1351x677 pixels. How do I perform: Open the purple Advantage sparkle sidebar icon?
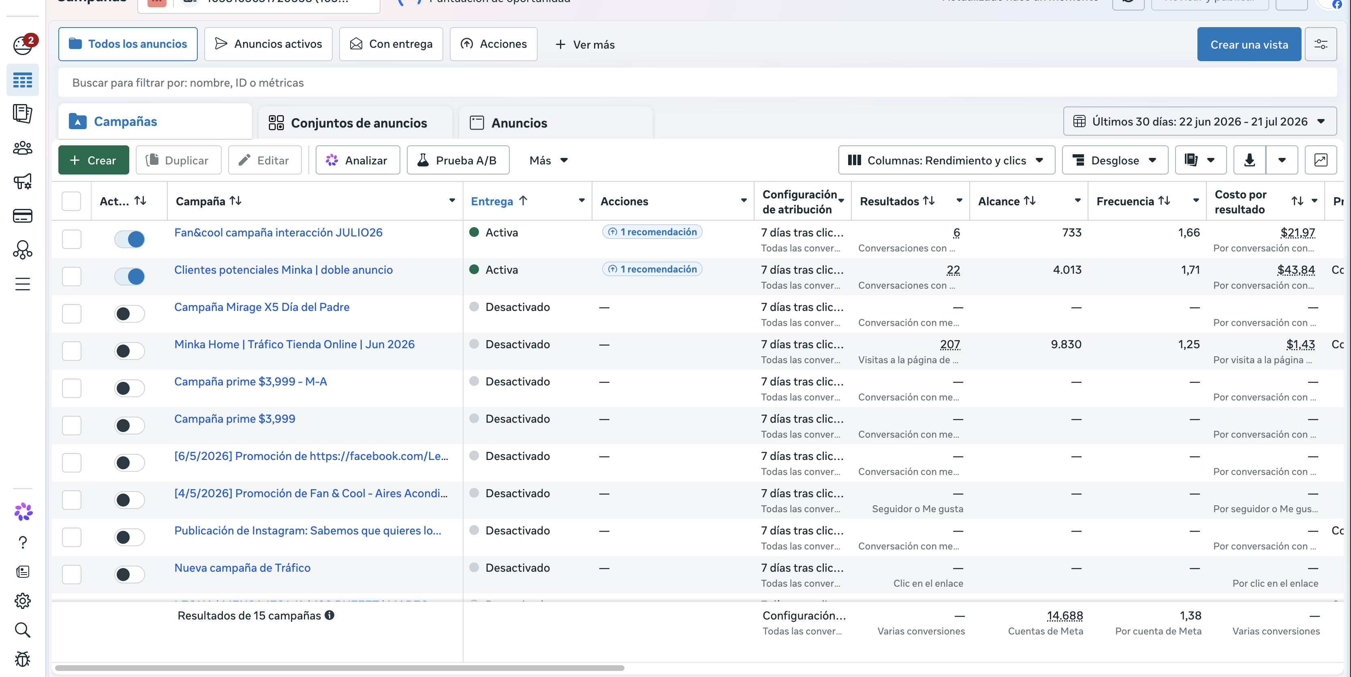pos(23,511)
